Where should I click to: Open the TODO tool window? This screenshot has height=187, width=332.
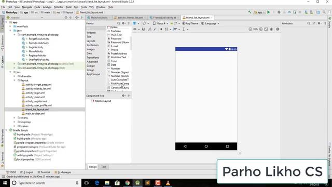coord(11,172)
